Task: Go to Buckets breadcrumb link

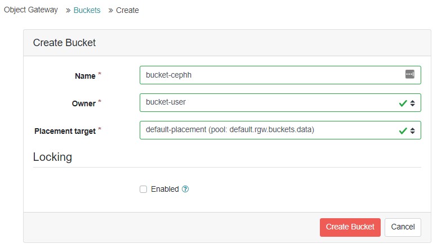Action: 87,10
